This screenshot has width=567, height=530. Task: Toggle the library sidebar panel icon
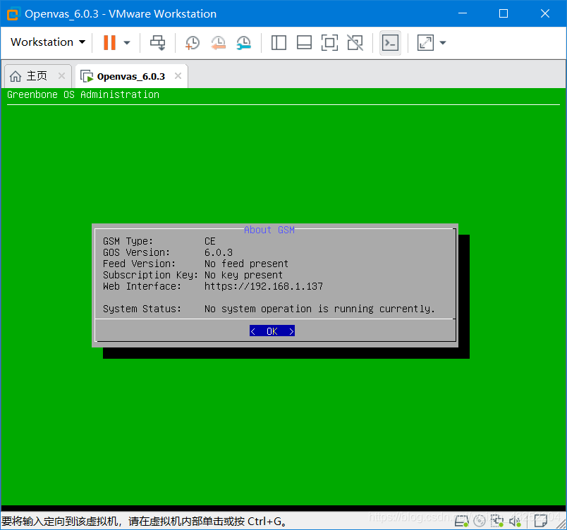279,42
